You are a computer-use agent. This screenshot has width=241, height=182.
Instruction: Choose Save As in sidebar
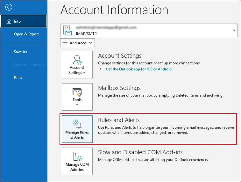(20, 52)
